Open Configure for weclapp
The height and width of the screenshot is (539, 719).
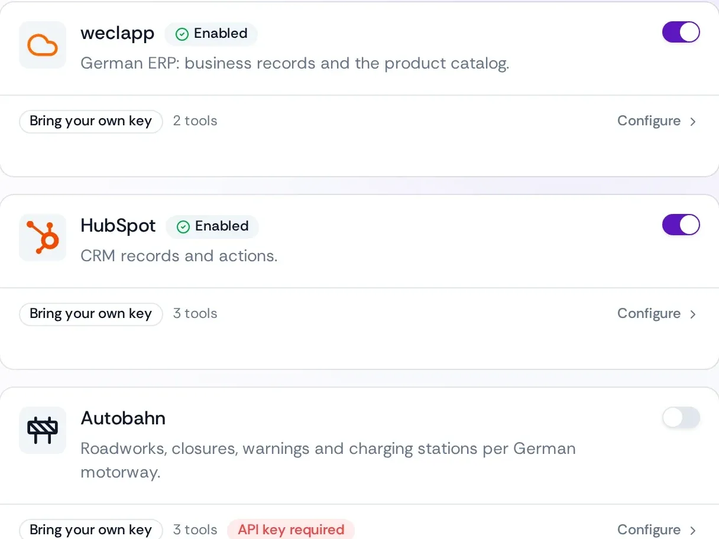pyautogui.click(x=657, y=121)
